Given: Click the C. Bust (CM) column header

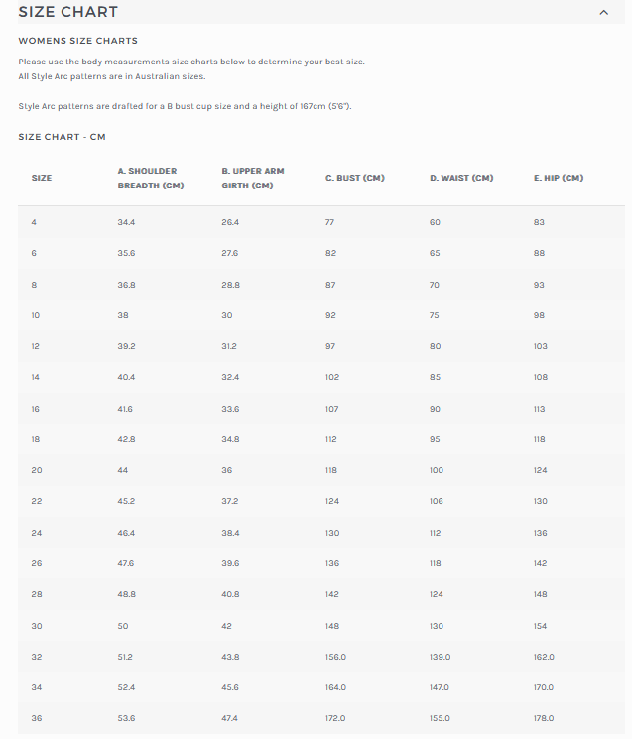Looking at the screenshot, I should click(x=354, y=178).
